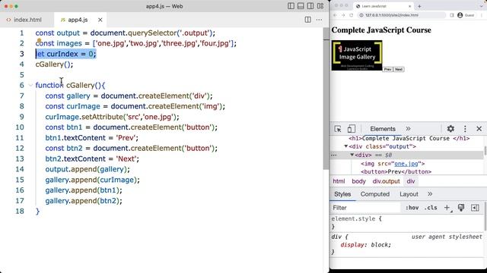This screenshot has width=487, height=273.
Task: Close the DevTools panel
Action: tap(479, 129)
